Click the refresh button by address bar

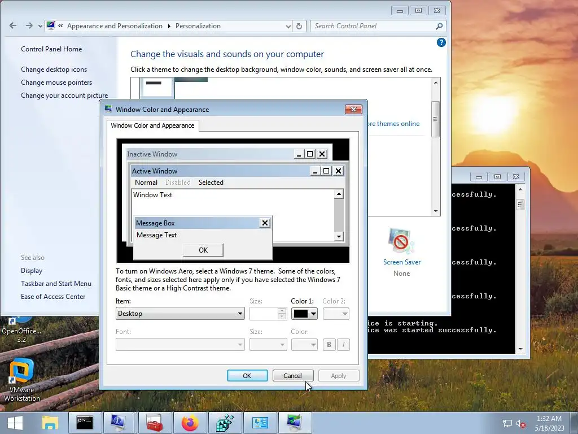(x=299, y=26)
